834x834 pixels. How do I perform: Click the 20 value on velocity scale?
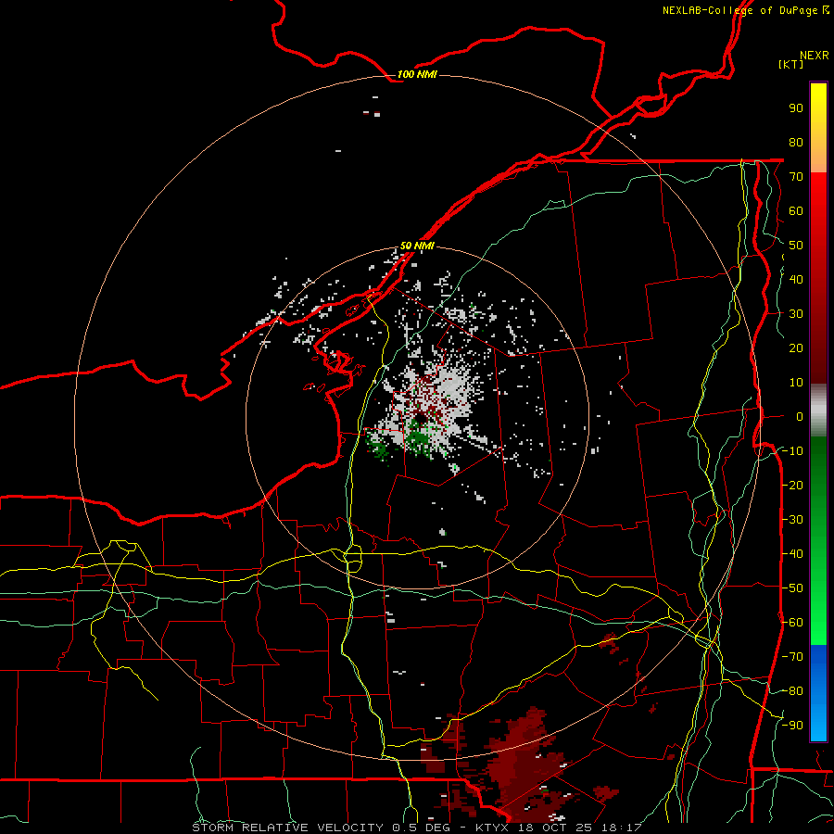[x=796, y=348]
